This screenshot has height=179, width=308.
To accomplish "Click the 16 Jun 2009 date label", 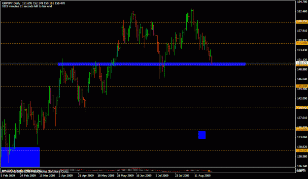I will (144, 176).
